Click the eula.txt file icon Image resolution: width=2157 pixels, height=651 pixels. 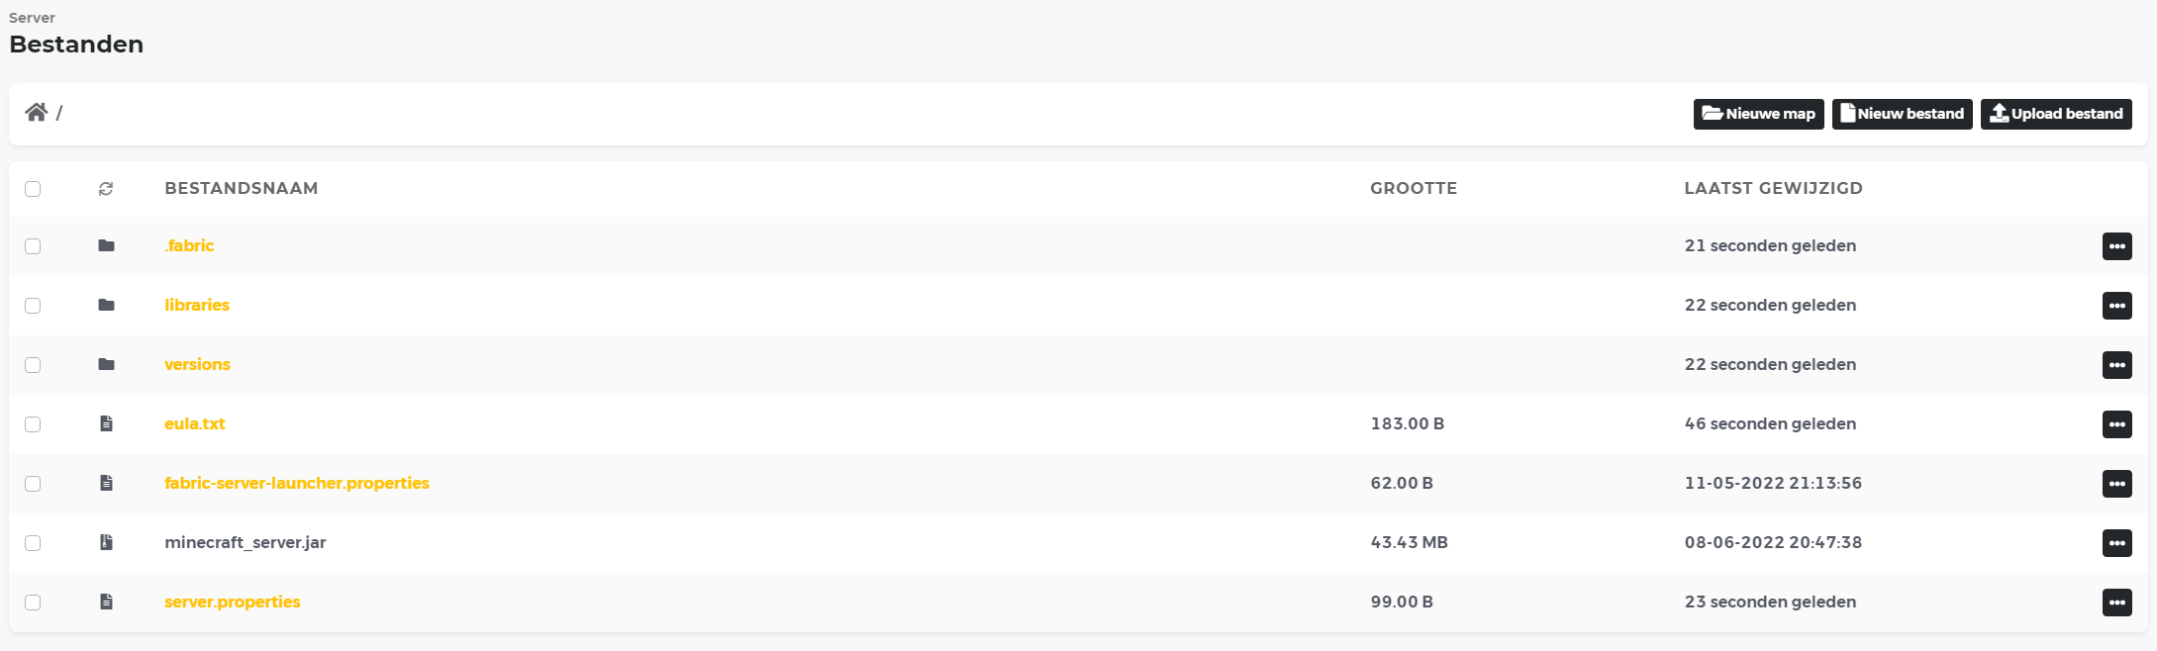(106, 424)
